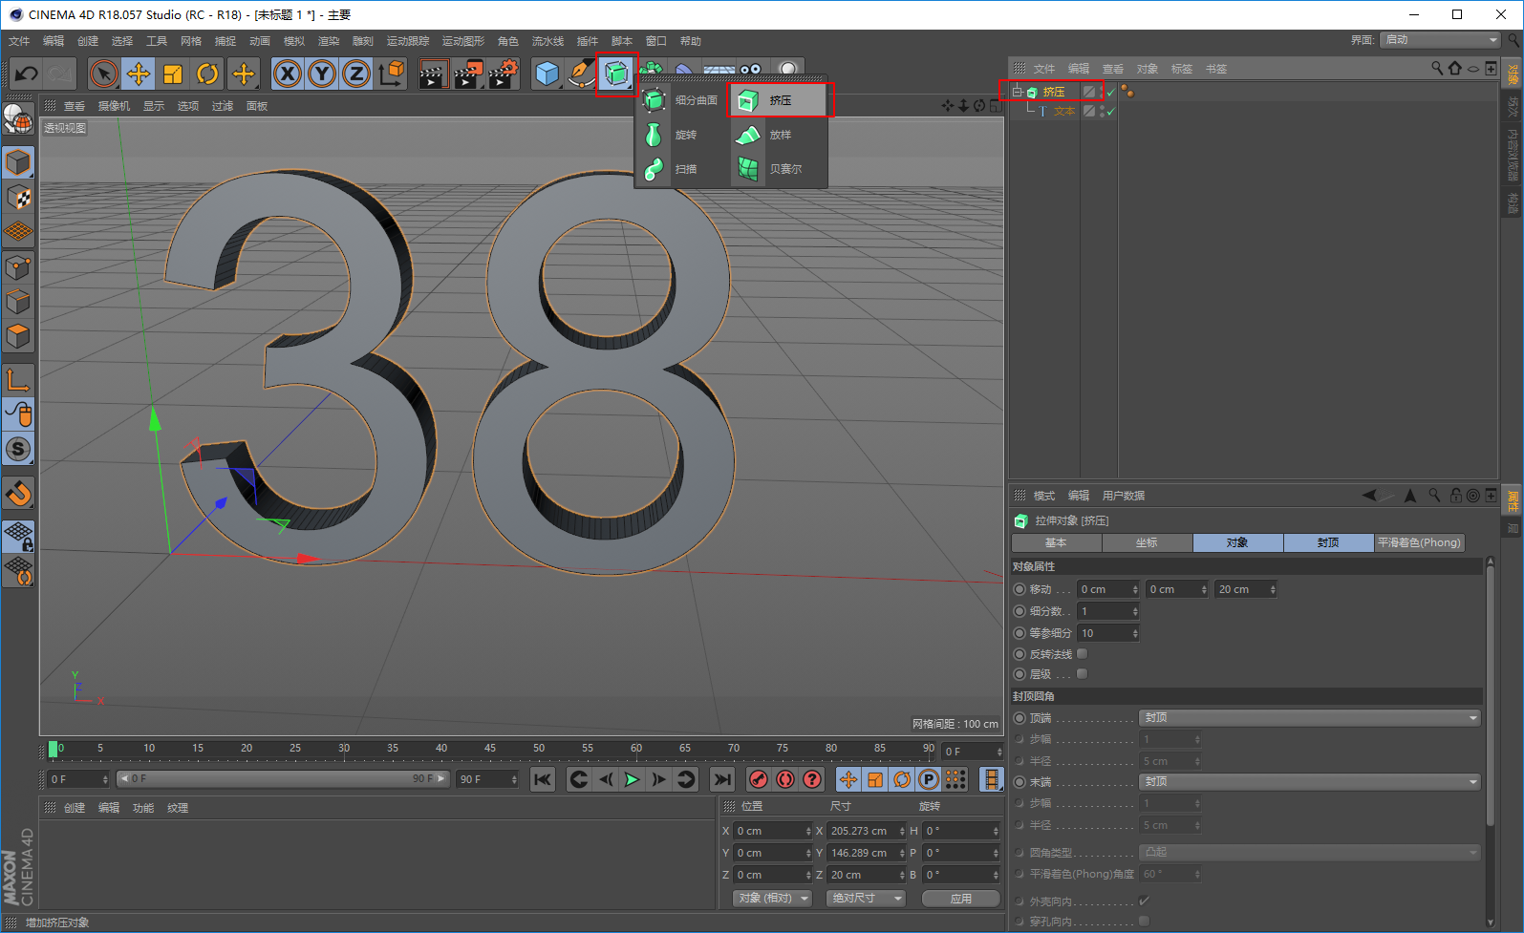Select points mode icon in left toolbar
The width and height of the screenshot is (1524, 933).
point(18,267)
